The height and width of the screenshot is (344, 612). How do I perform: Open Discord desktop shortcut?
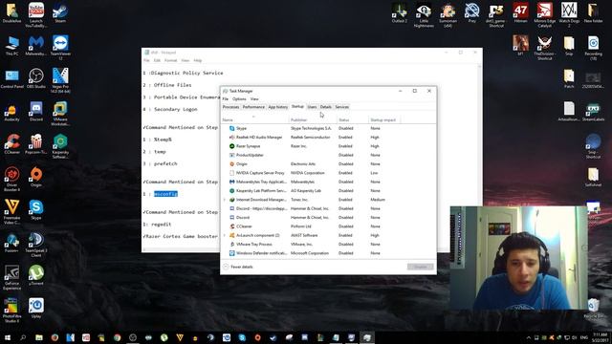coord(36,111)
